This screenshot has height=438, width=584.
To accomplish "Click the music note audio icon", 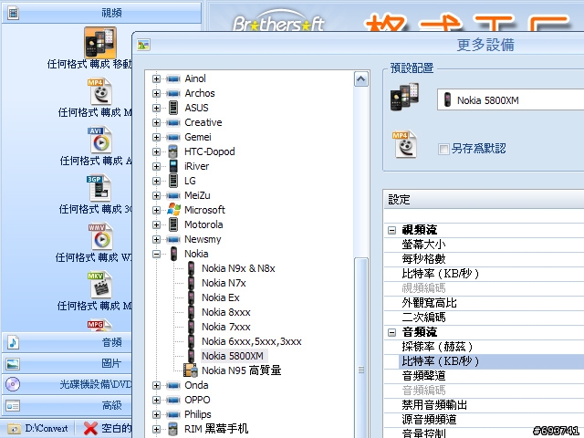I will pyautogui.click(x=13, y=342).
